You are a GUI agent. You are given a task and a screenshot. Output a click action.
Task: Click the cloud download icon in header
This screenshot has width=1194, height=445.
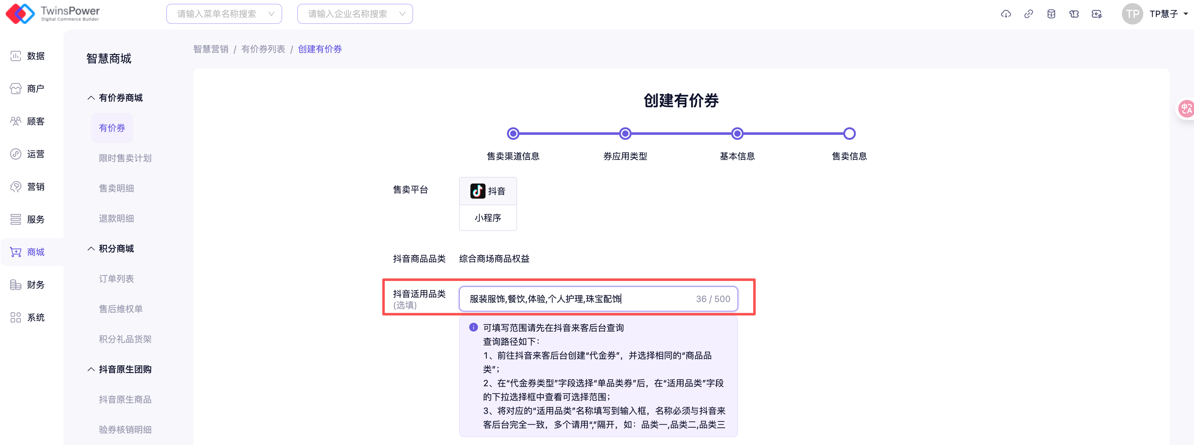click(1005, 14)
